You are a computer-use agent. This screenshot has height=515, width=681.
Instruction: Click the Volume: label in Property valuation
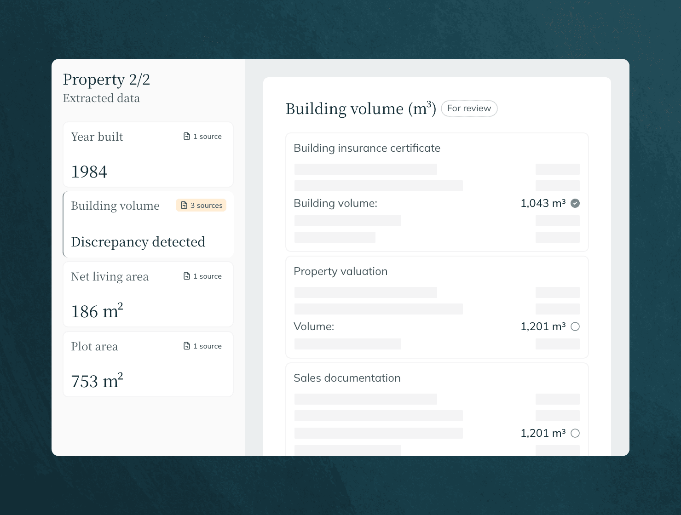point(314,326)
